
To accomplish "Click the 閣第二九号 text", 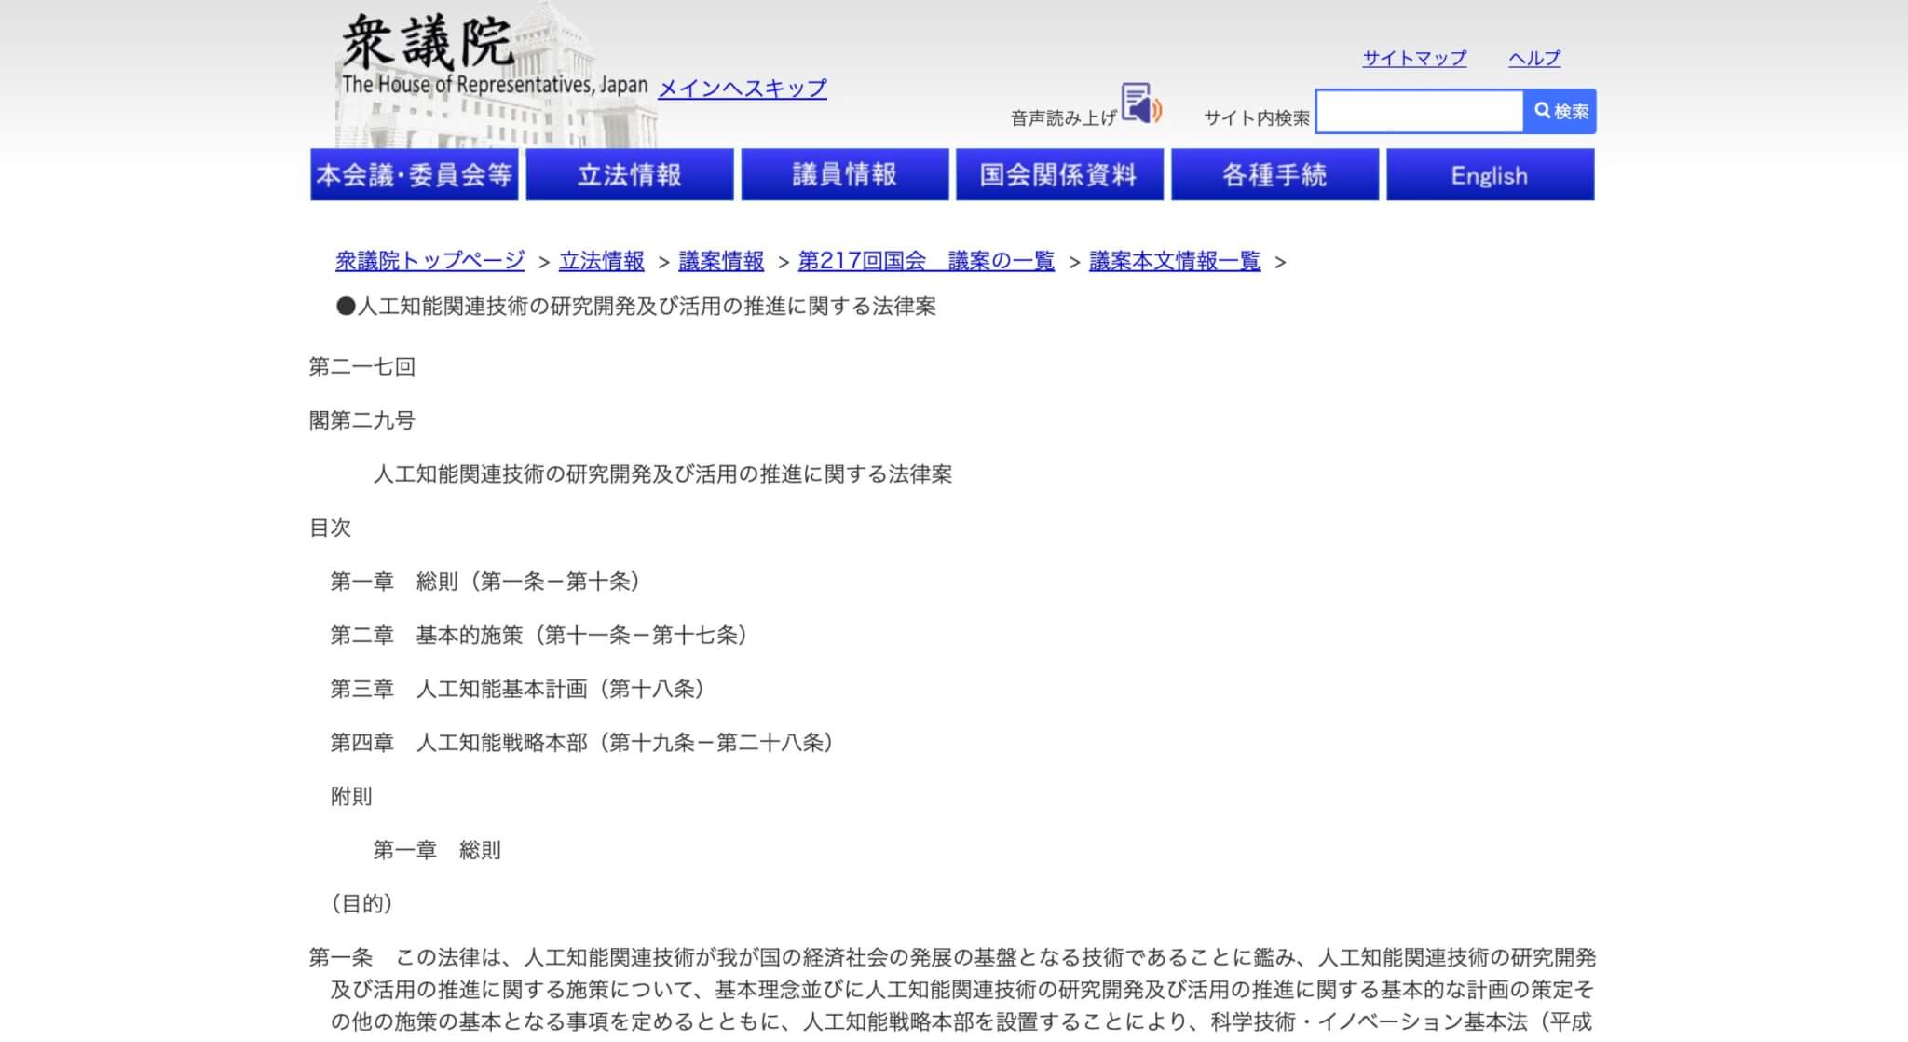I will [x=362, y=420].
